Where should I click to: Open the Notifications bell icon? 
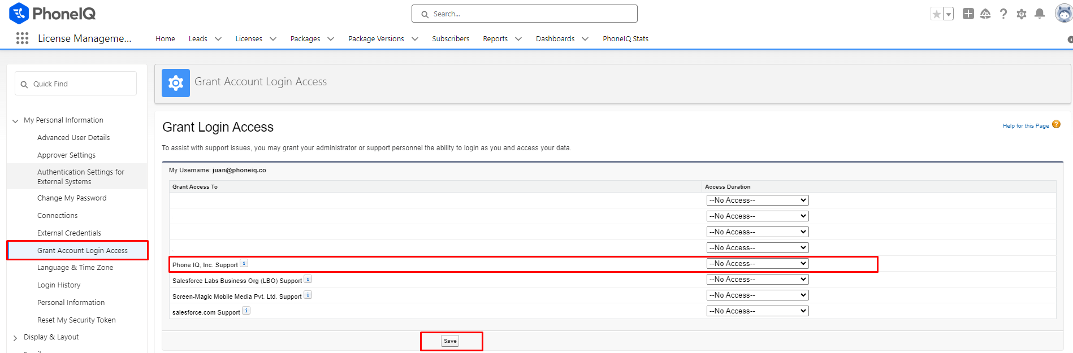(1040, 14)
